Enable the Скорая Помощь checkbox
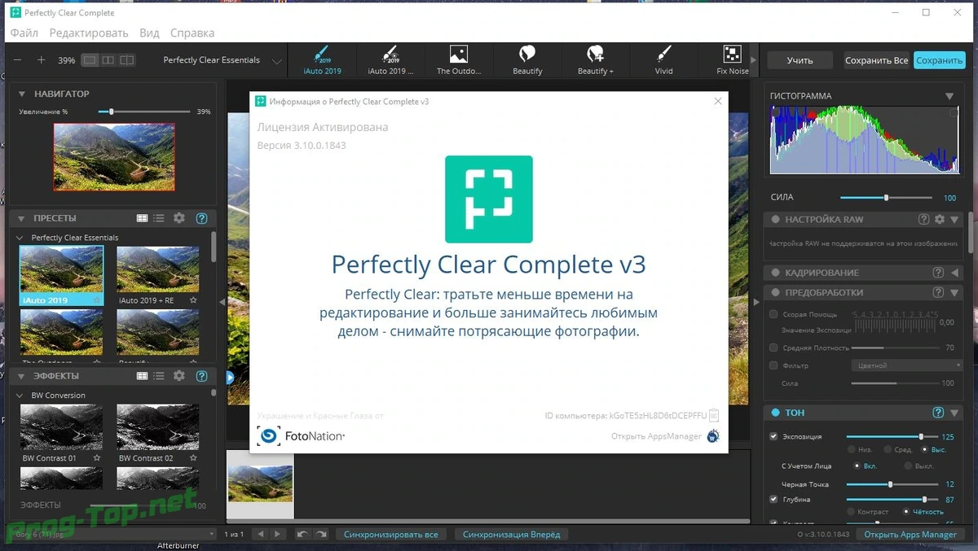 773,314
